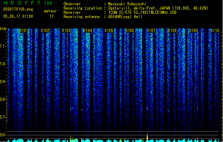
Task: Click the 0108 time marker label
Action: [x=172, y=31]
